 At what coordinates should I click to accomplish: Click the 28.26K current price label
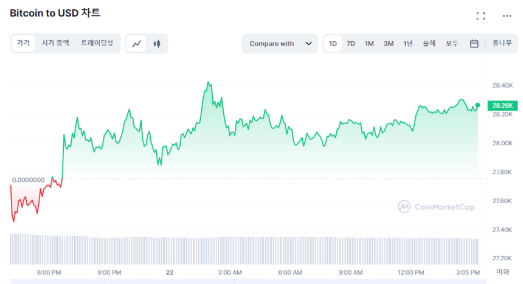pos(503,105)
